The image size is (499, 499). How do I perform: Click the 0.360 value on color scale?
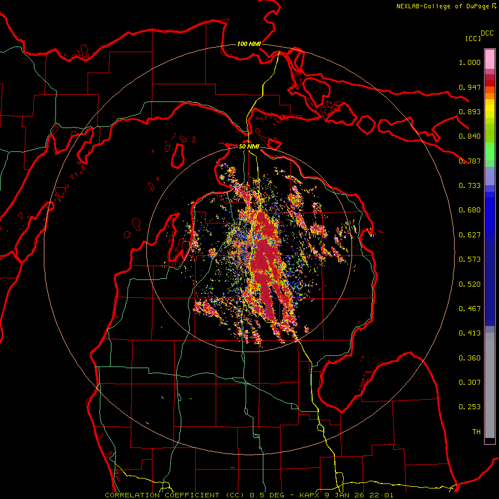point(470,358)
